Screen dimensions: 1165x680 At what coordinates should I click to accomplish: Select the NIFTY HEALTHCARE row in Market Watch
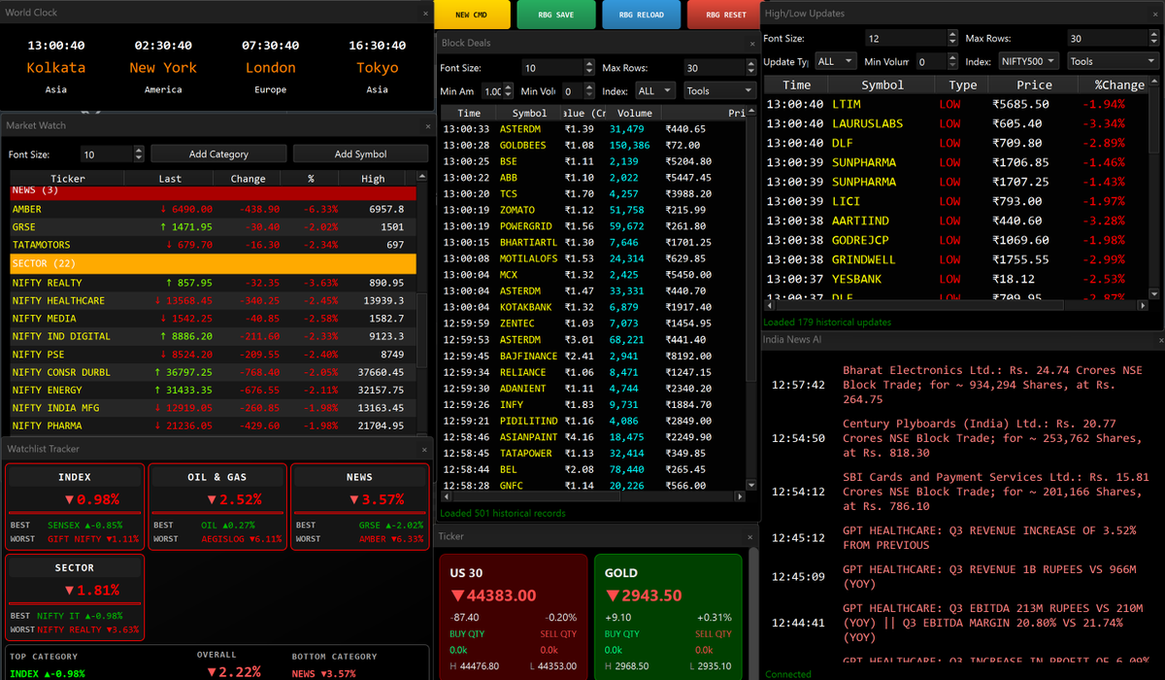[x=213, y=300]
